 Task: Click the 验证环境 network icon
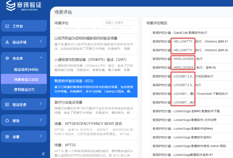(7, 42)
